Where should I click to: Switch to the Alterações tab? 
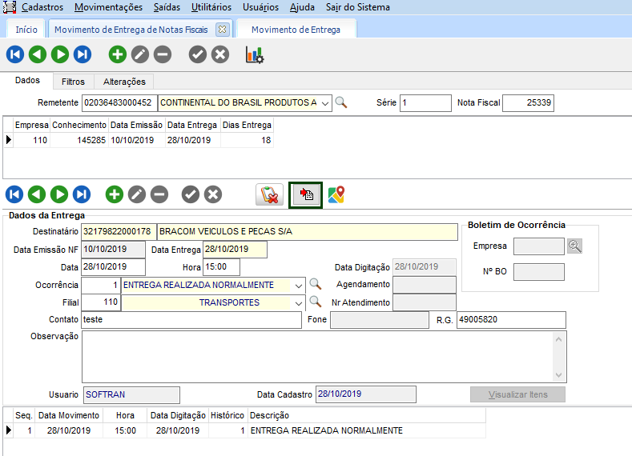pyautogui.click(x=124, y=82)
